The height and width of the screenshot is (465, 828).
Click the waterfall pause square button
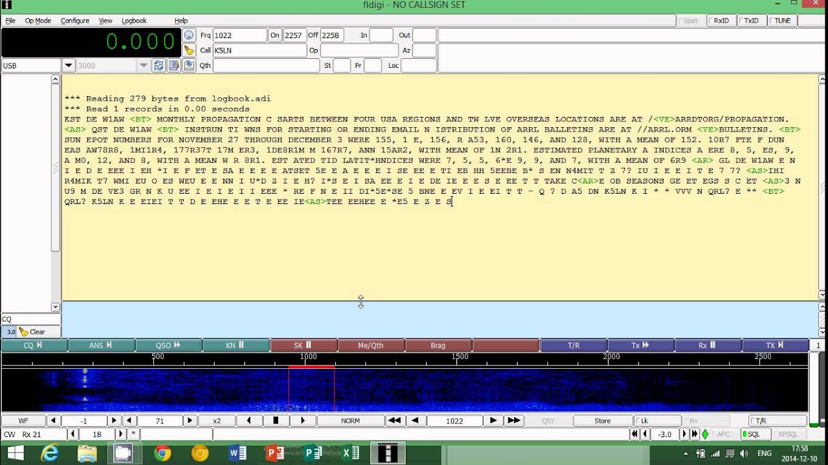276,420
